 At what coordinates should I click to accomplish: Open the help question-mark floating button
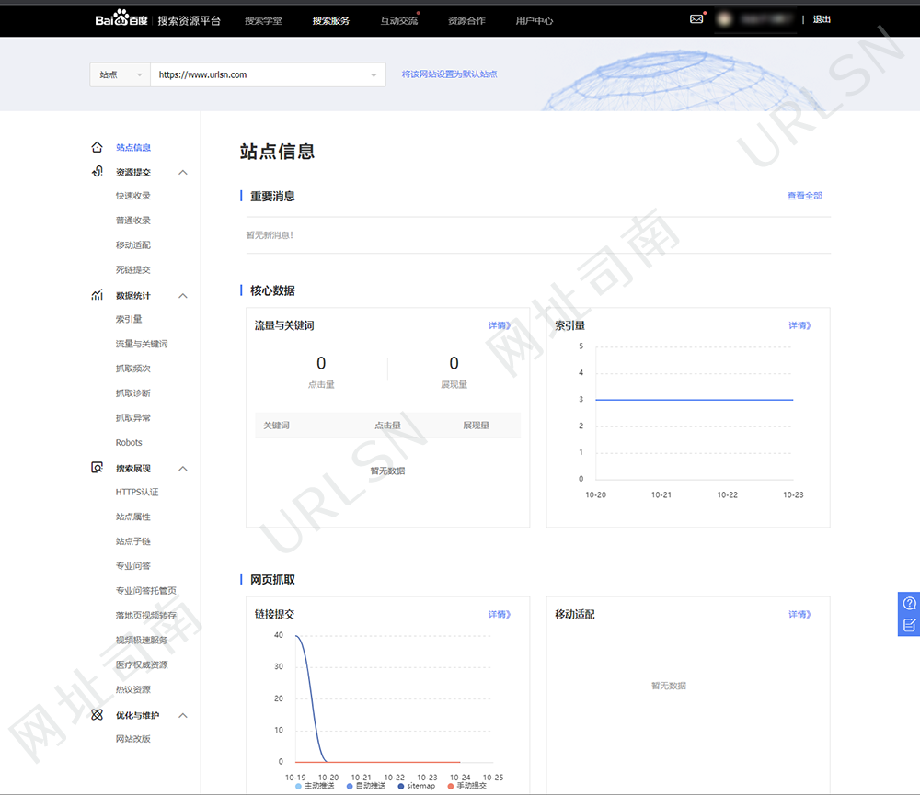909,603
